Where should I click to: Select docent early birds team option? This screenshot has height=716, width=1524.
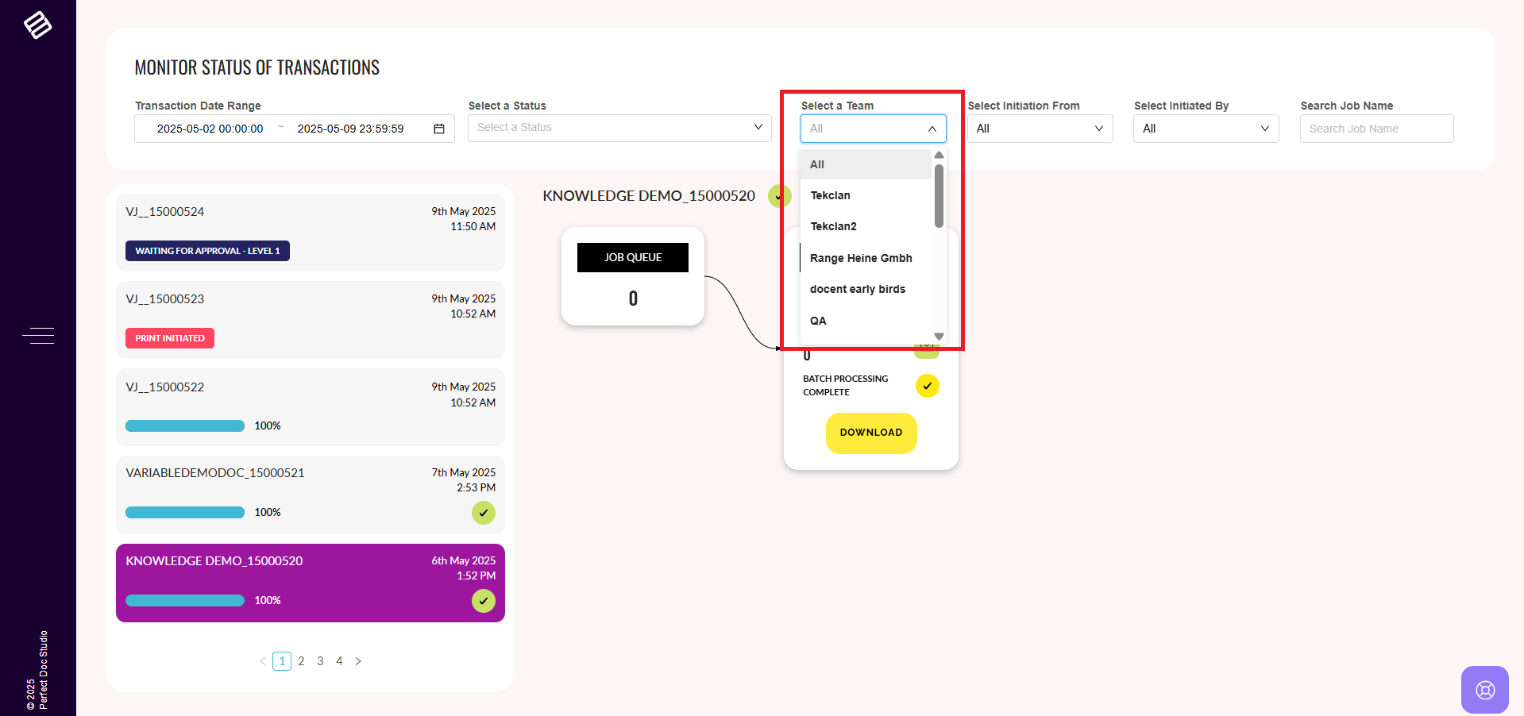(858, 289)
